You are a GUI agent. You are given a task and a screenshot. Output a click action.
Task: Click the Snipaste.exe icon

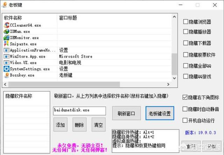(6, 44)
